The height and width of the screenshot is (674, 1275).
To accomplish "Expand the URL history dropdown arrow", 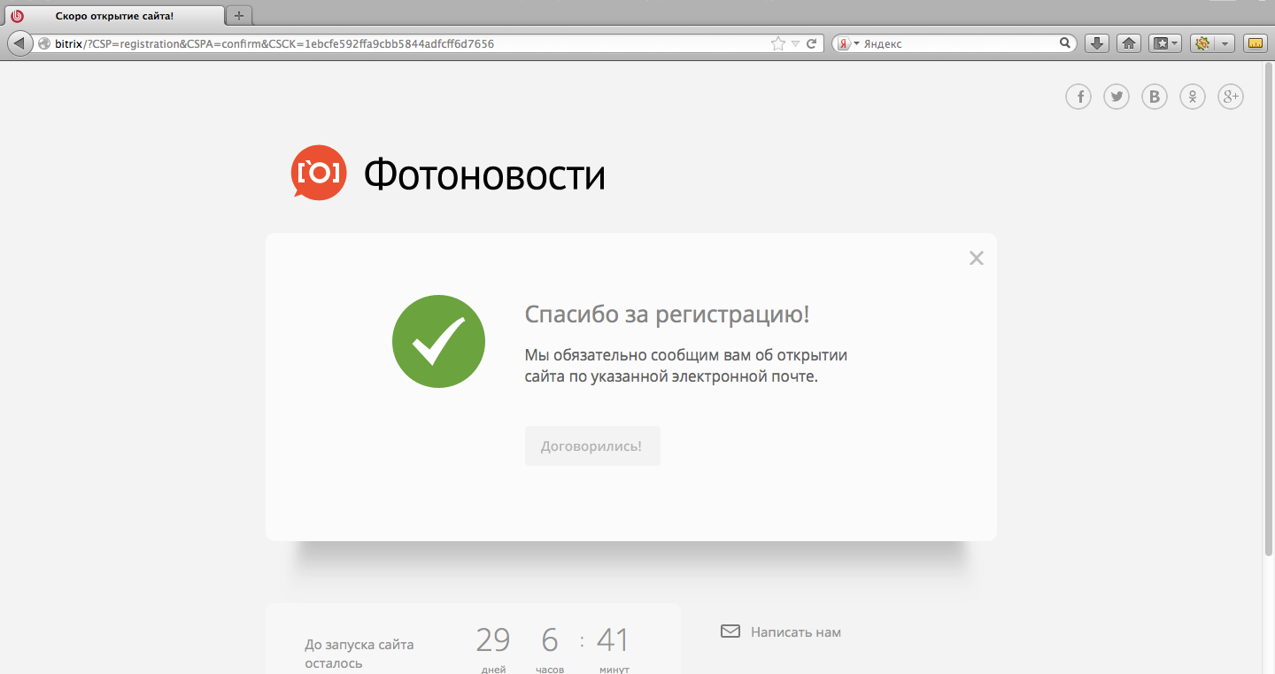I will coord(795,43).
